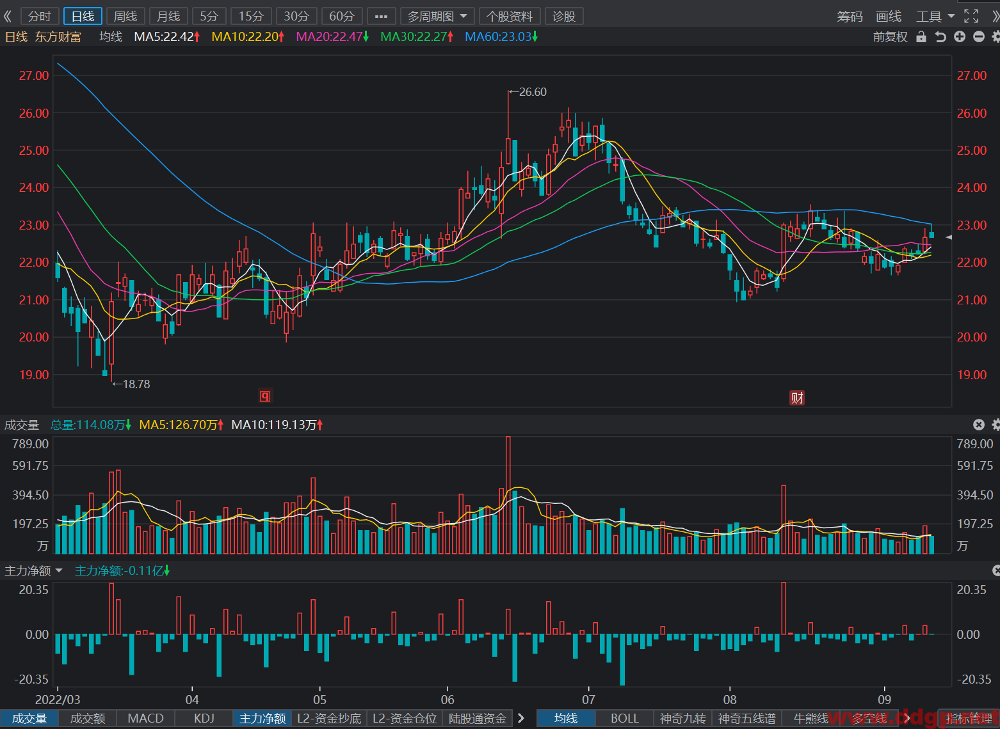Switch to 15分 minute chart
1000x729 pixels.
click(252, 16)
